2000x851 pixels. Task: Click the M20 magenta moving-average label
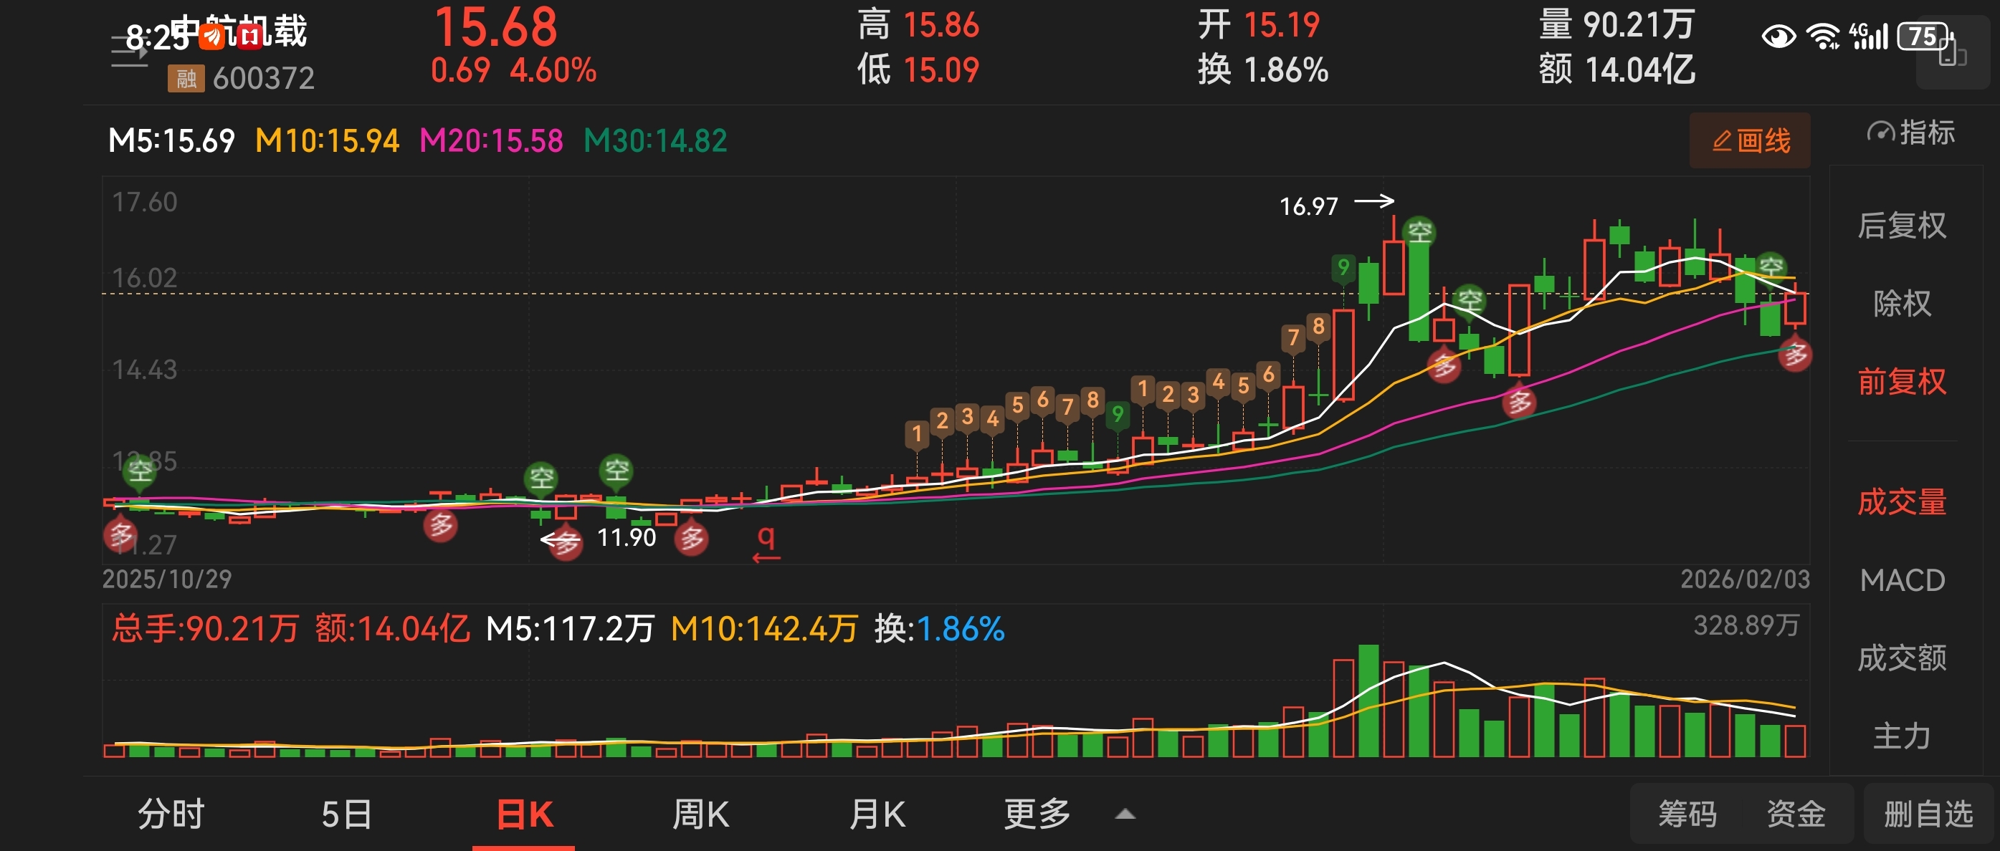(x=491, y=140)
